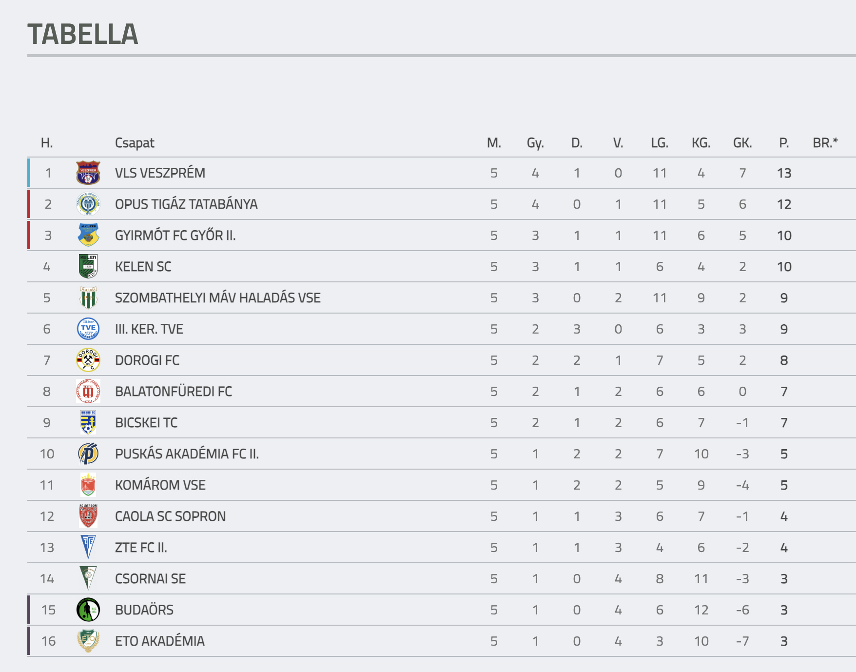Click the Budaörs club crest
The image size is (856, 672).
(x=88, y=610)
